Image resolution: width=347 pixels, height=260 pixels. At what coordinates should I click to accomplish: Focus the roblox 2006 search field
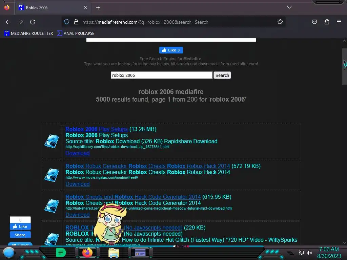[x=162, y=75]
